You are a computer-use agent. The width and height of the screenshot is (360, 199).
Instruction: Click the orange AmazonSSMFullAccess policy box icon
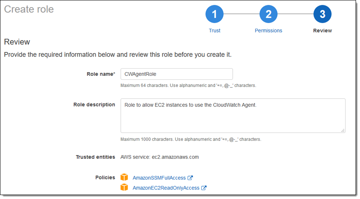124,177
